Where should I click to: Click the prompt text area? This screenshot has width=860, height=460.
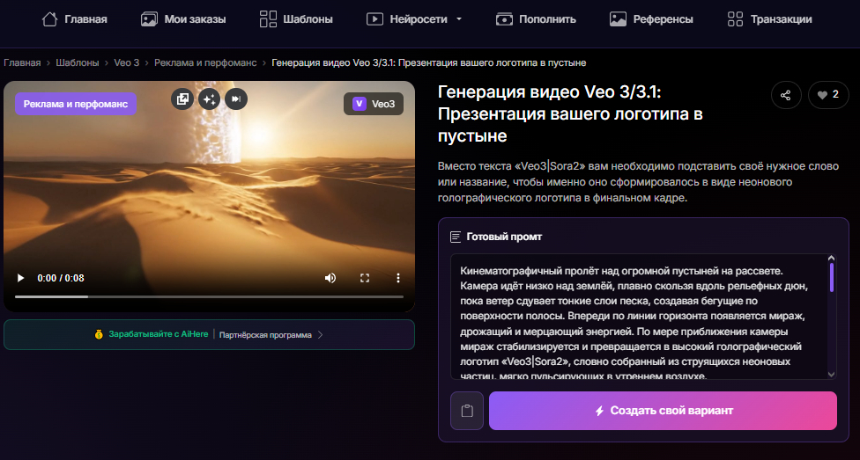pos(640,317)
